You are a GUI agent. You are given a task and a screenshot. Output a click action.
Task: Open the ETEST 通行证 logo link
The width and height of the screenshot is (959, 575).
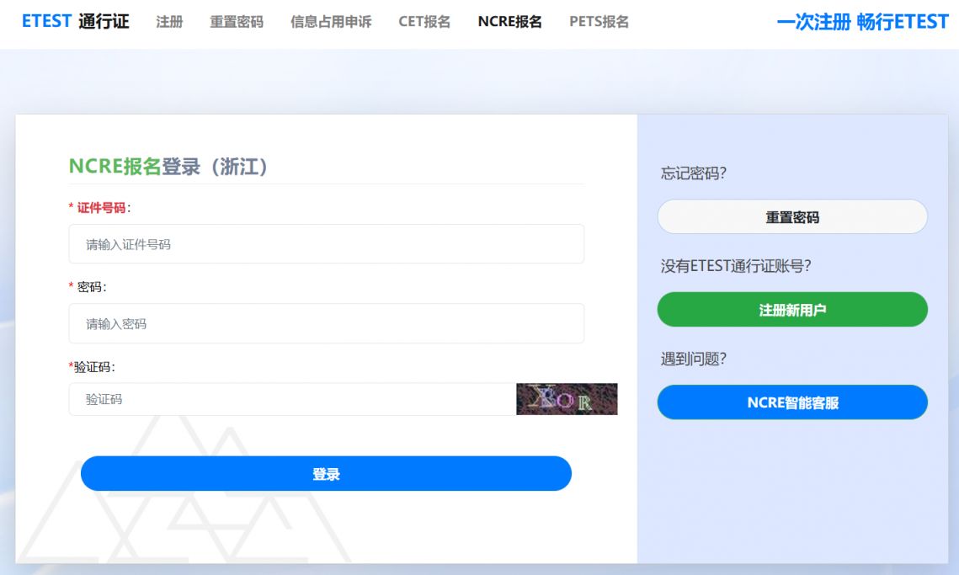75,21
